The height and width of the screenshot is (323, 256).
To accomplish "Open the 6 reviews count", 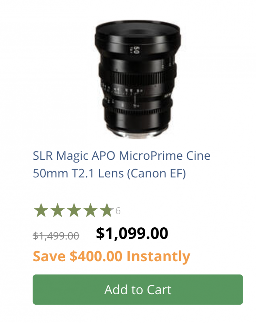I will (x=118, y=211).
